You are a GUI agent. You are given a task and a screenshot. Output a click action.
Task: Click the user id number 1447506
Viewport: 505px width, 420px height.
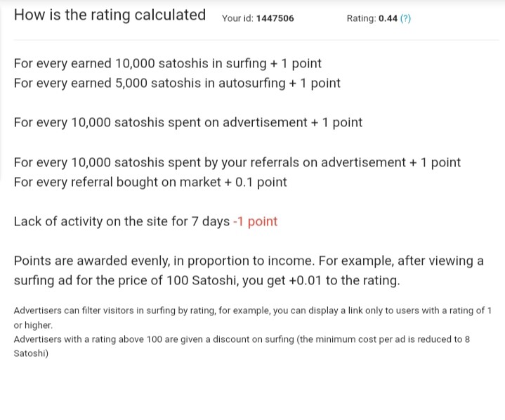click(275, 18)
